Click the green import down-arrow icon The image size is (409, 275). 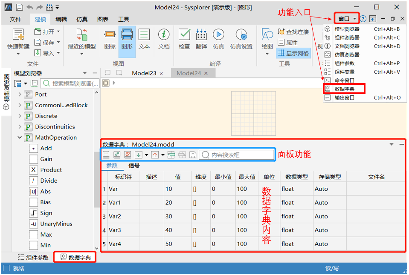[x=139, y=155]
